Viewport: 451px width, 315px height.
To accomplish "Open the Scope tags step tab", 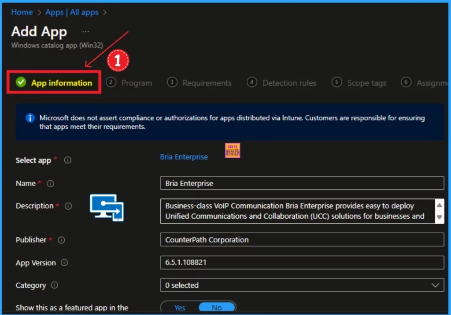I will click(x=359, y=83).
